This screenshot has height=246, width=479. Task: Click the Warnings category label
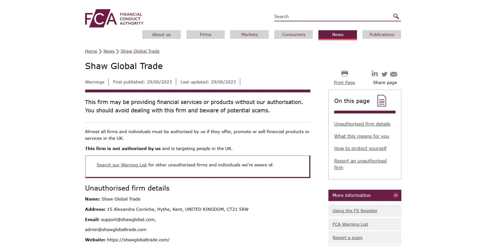tap(95, 82)
